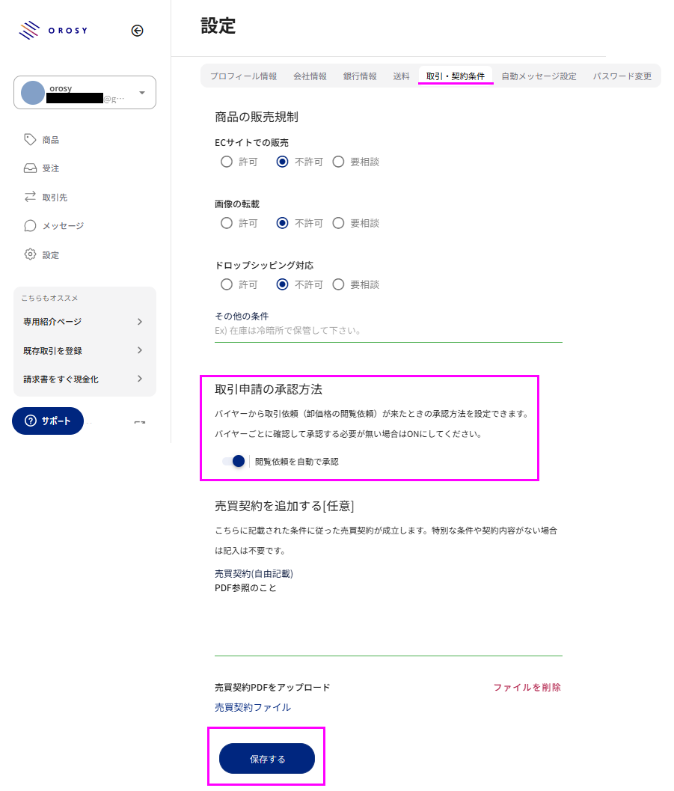Open 商品 via the tag icon
Screen dimensions: 674x791
30,139
